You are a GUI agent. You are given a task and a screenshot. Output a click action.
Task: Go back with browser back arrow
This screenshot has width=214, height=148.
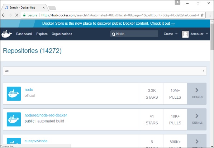4,15
